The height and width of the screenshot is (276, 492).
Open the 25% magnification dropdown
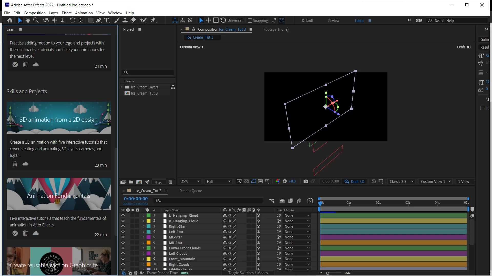190,181
